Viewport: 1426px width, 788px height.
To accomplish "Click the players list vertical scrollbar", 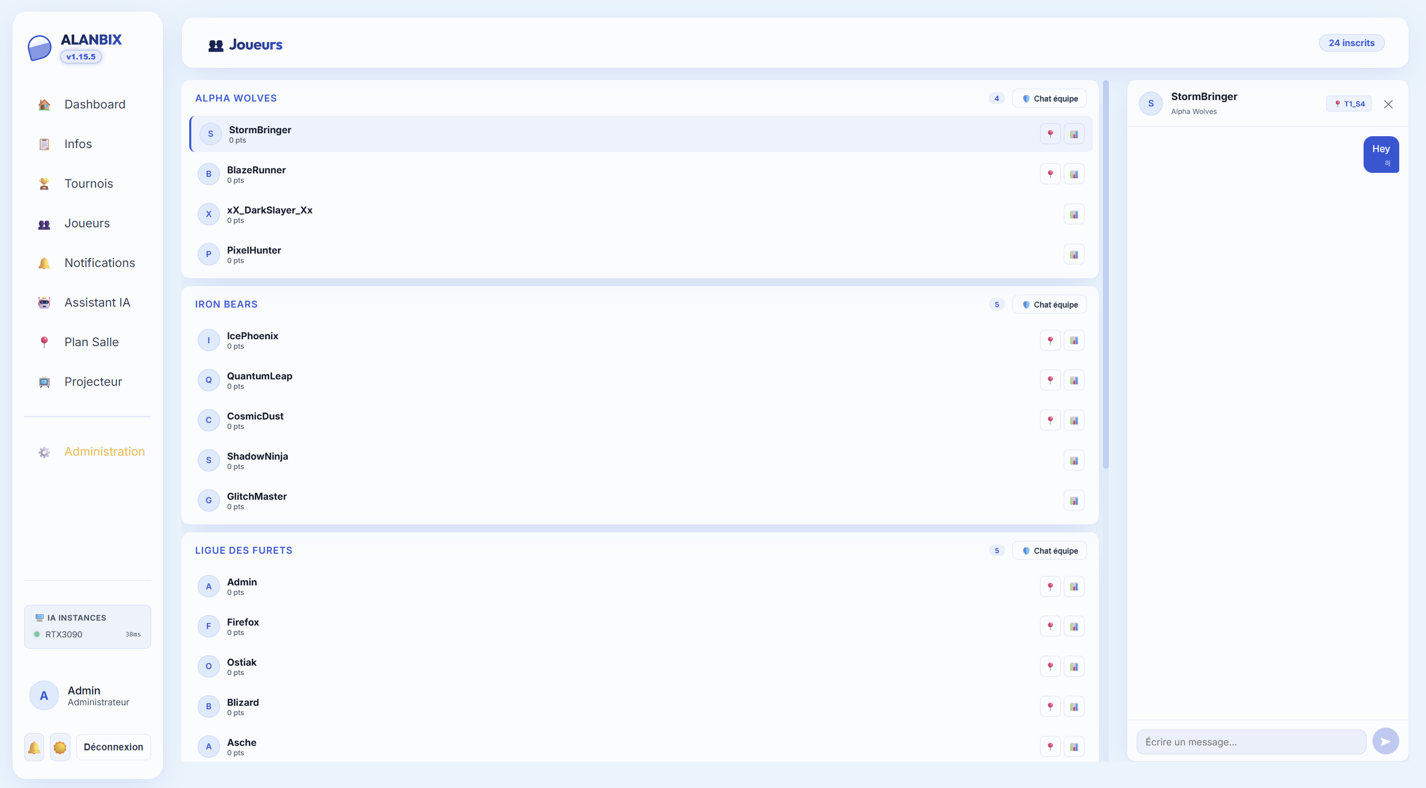I will 1106,274.
